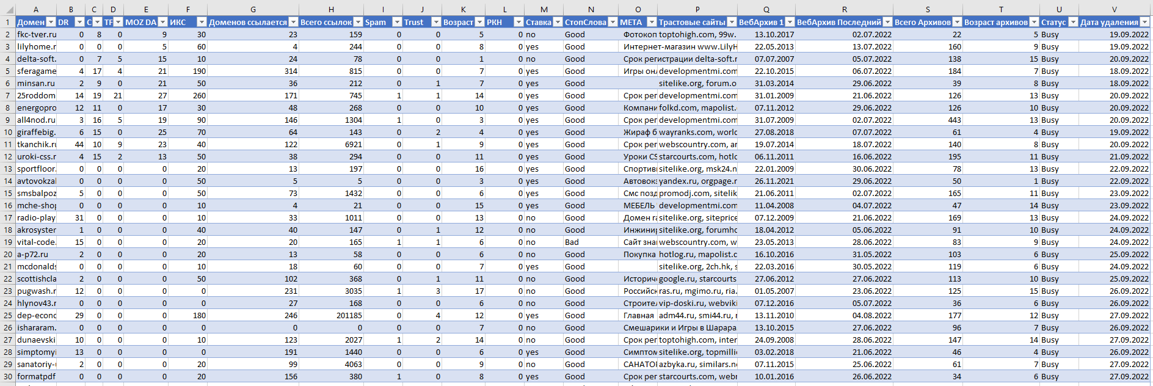1153x386 pixels.
Task: Open the Возраст filter dropdown
Action: 479,22
